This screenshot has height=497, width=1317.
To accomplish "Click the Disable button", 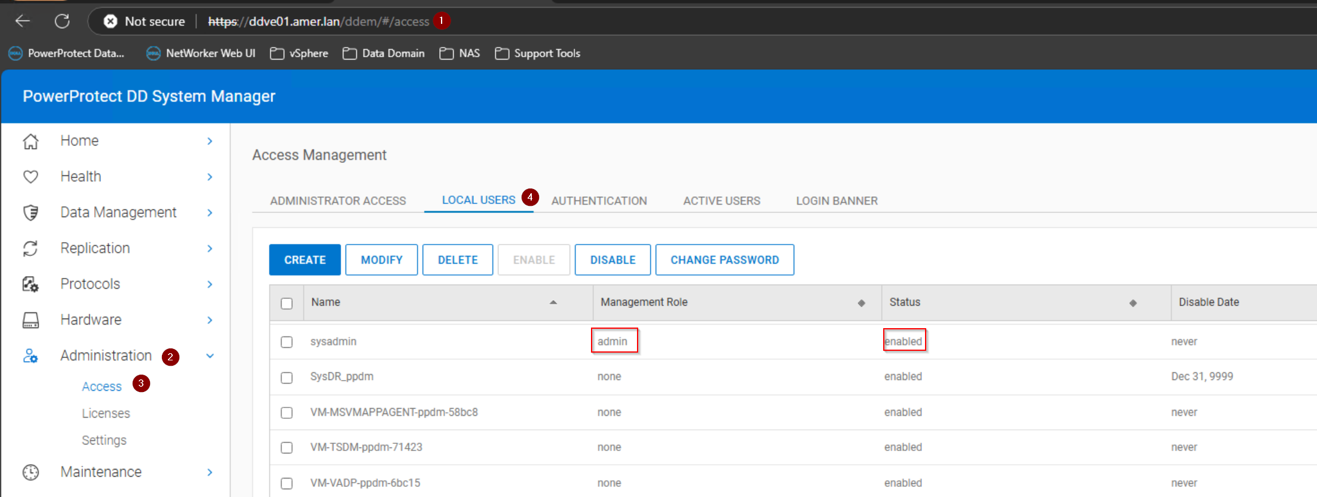I will [x=612, y=260].
